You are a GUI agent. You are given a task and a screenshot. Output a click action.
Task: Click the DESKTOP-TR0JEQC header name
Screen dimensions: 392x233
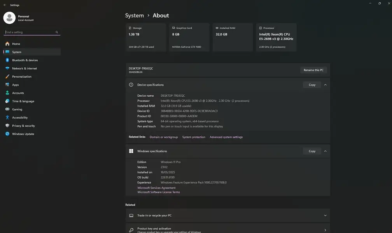(141, 68)
